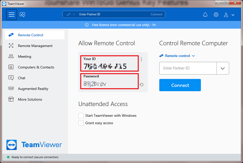Image resolution: width=243 pixels, height=163 pixels.
Task: Click the Meeting people icon
Action: [11, 56]
